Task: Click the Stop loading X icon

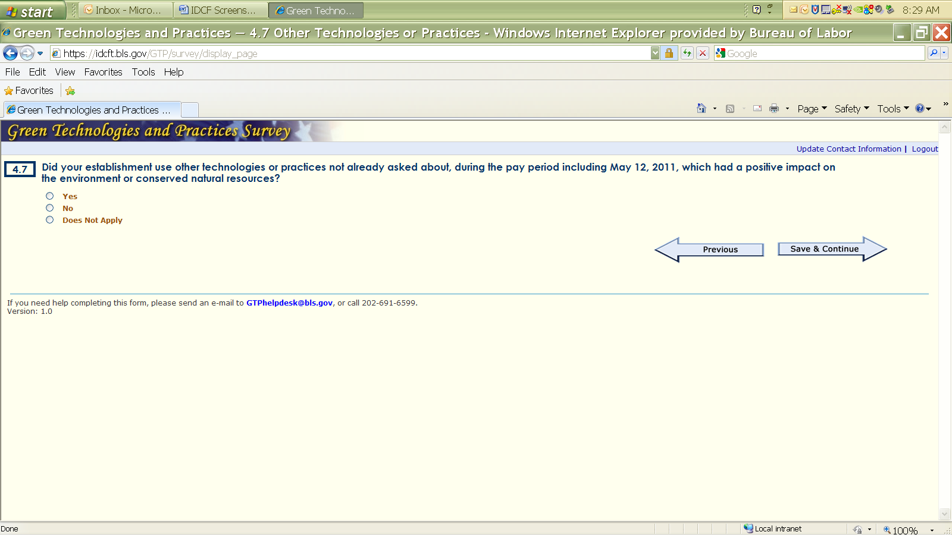Action: (703, 53)
